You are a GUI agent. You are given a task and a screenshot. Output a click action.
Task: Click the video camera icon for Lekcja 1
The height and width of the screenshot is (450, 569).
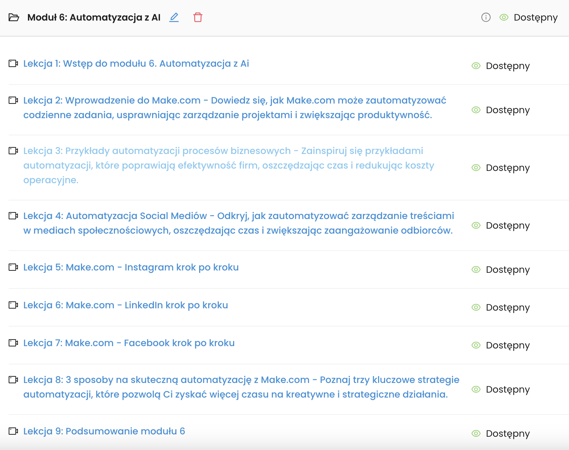(x=13, y=63)
